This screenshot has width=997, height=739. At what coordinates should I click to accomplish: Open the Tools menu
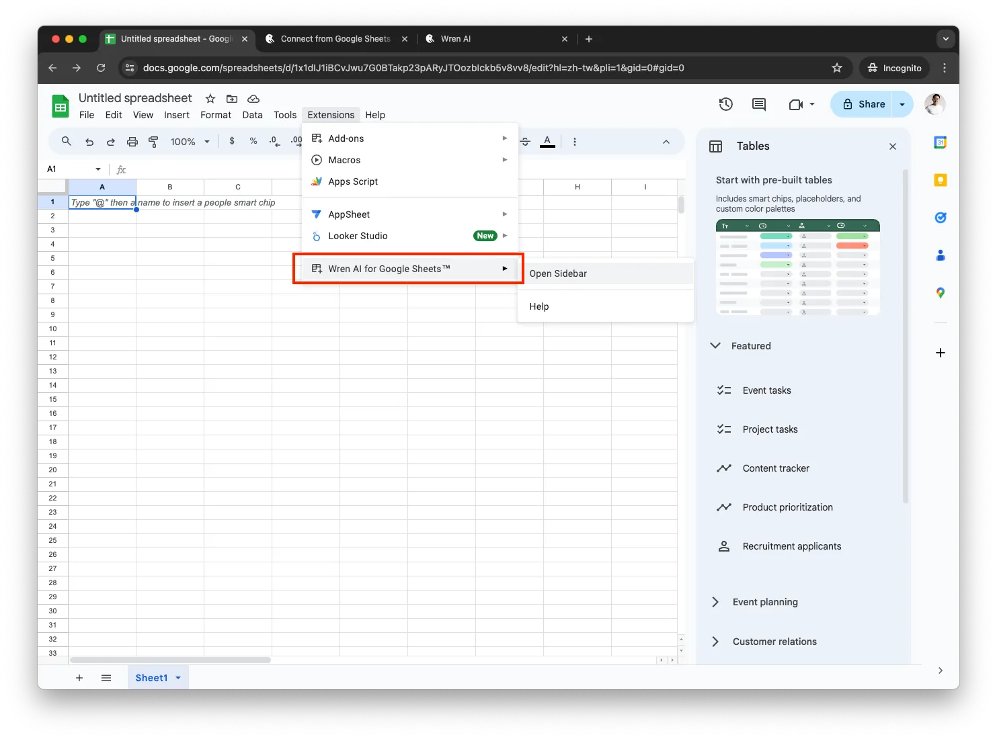pos(285,115)
